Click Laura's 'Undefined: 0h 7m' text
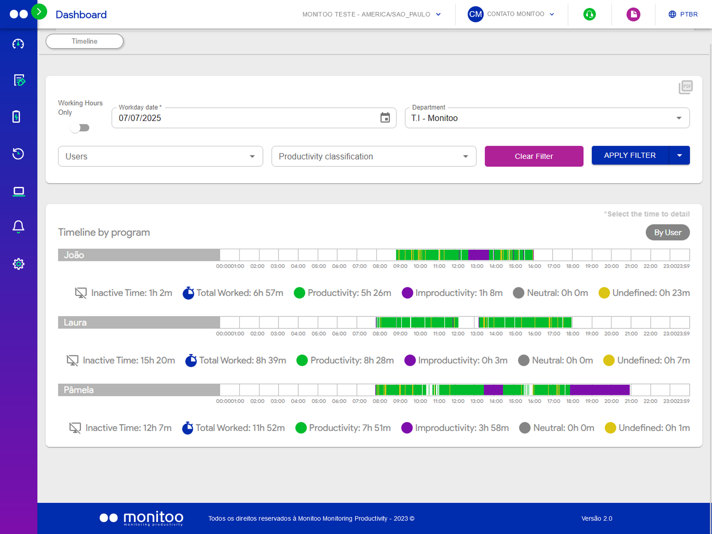 [654, 360]
